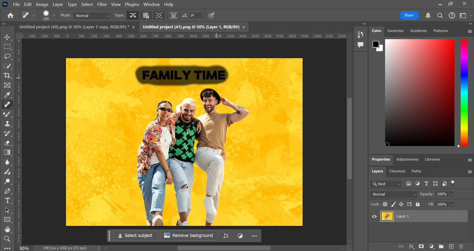
Task: Toggle lock transparent pixels
Action: (385, 204)
